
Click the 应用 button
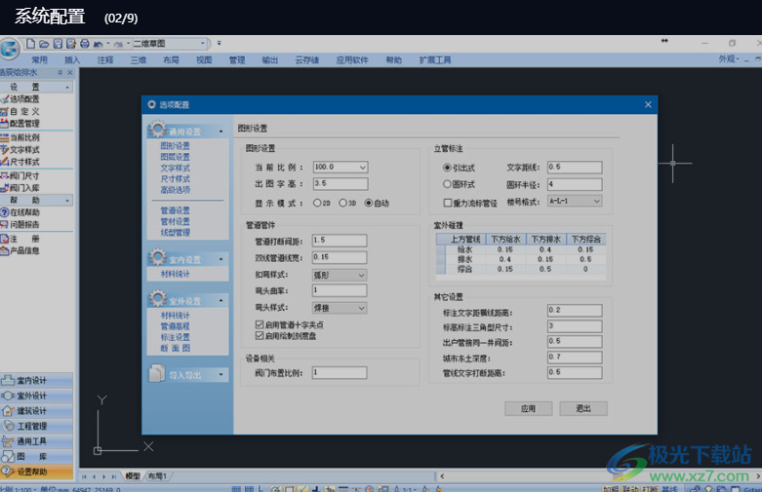tap(528, 408)
